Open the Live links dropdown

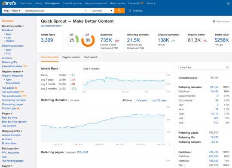pyautogui.click(x=204, y=67)
